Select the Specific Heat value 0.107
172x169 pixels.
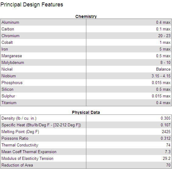(x=166, y=125)
